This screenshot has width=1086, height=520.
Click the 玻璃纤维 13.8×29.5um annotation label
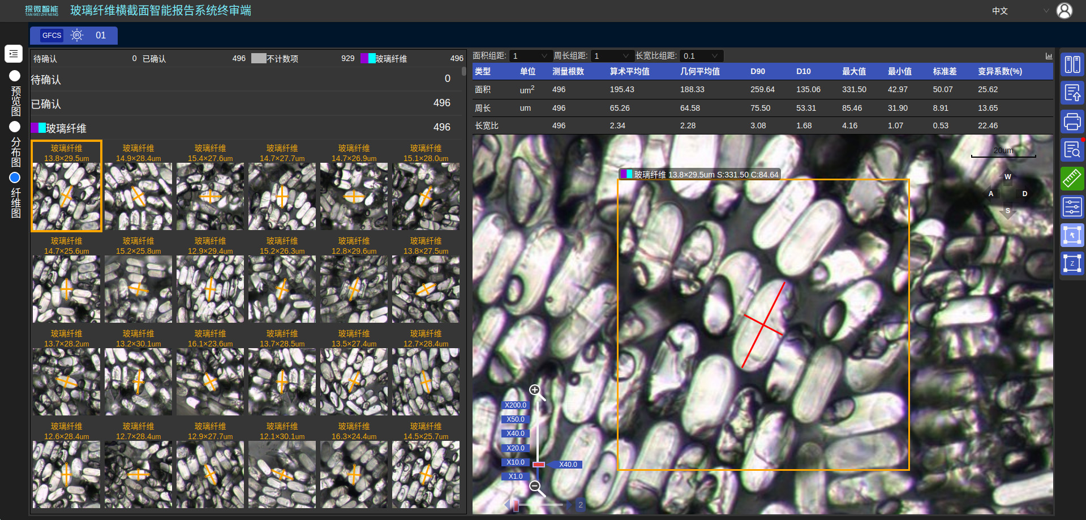[x=700, y=174]
